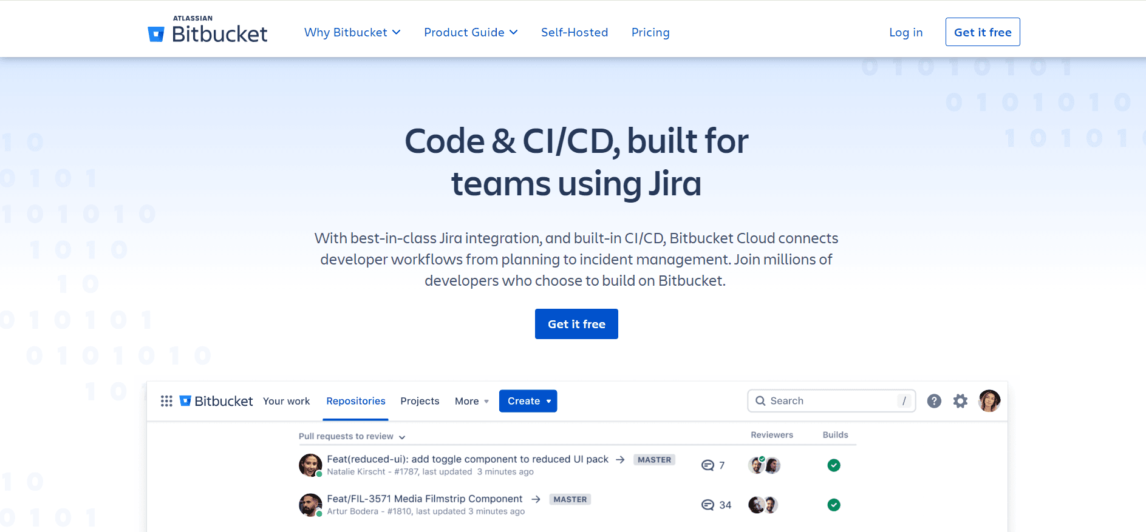This screenshot has width=1146, height=532.
Task: Open Feat/FIL-3571 Media Filmstrip Component pull request
Action: [425, 499]
